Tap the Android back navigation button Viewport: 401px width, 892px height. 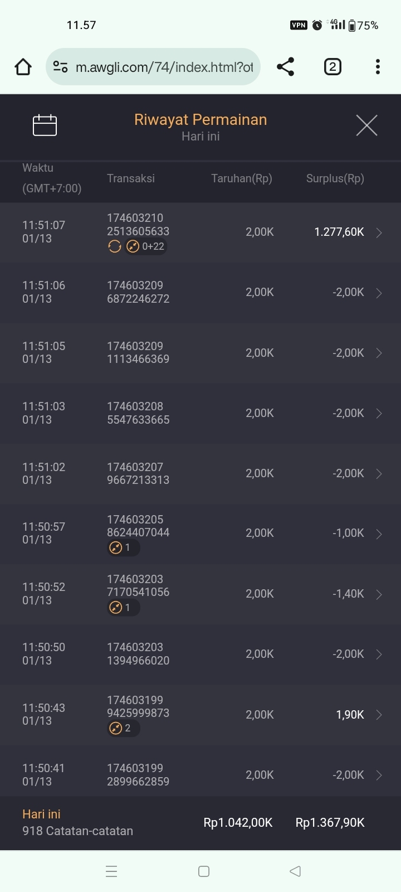coord(295,871)
